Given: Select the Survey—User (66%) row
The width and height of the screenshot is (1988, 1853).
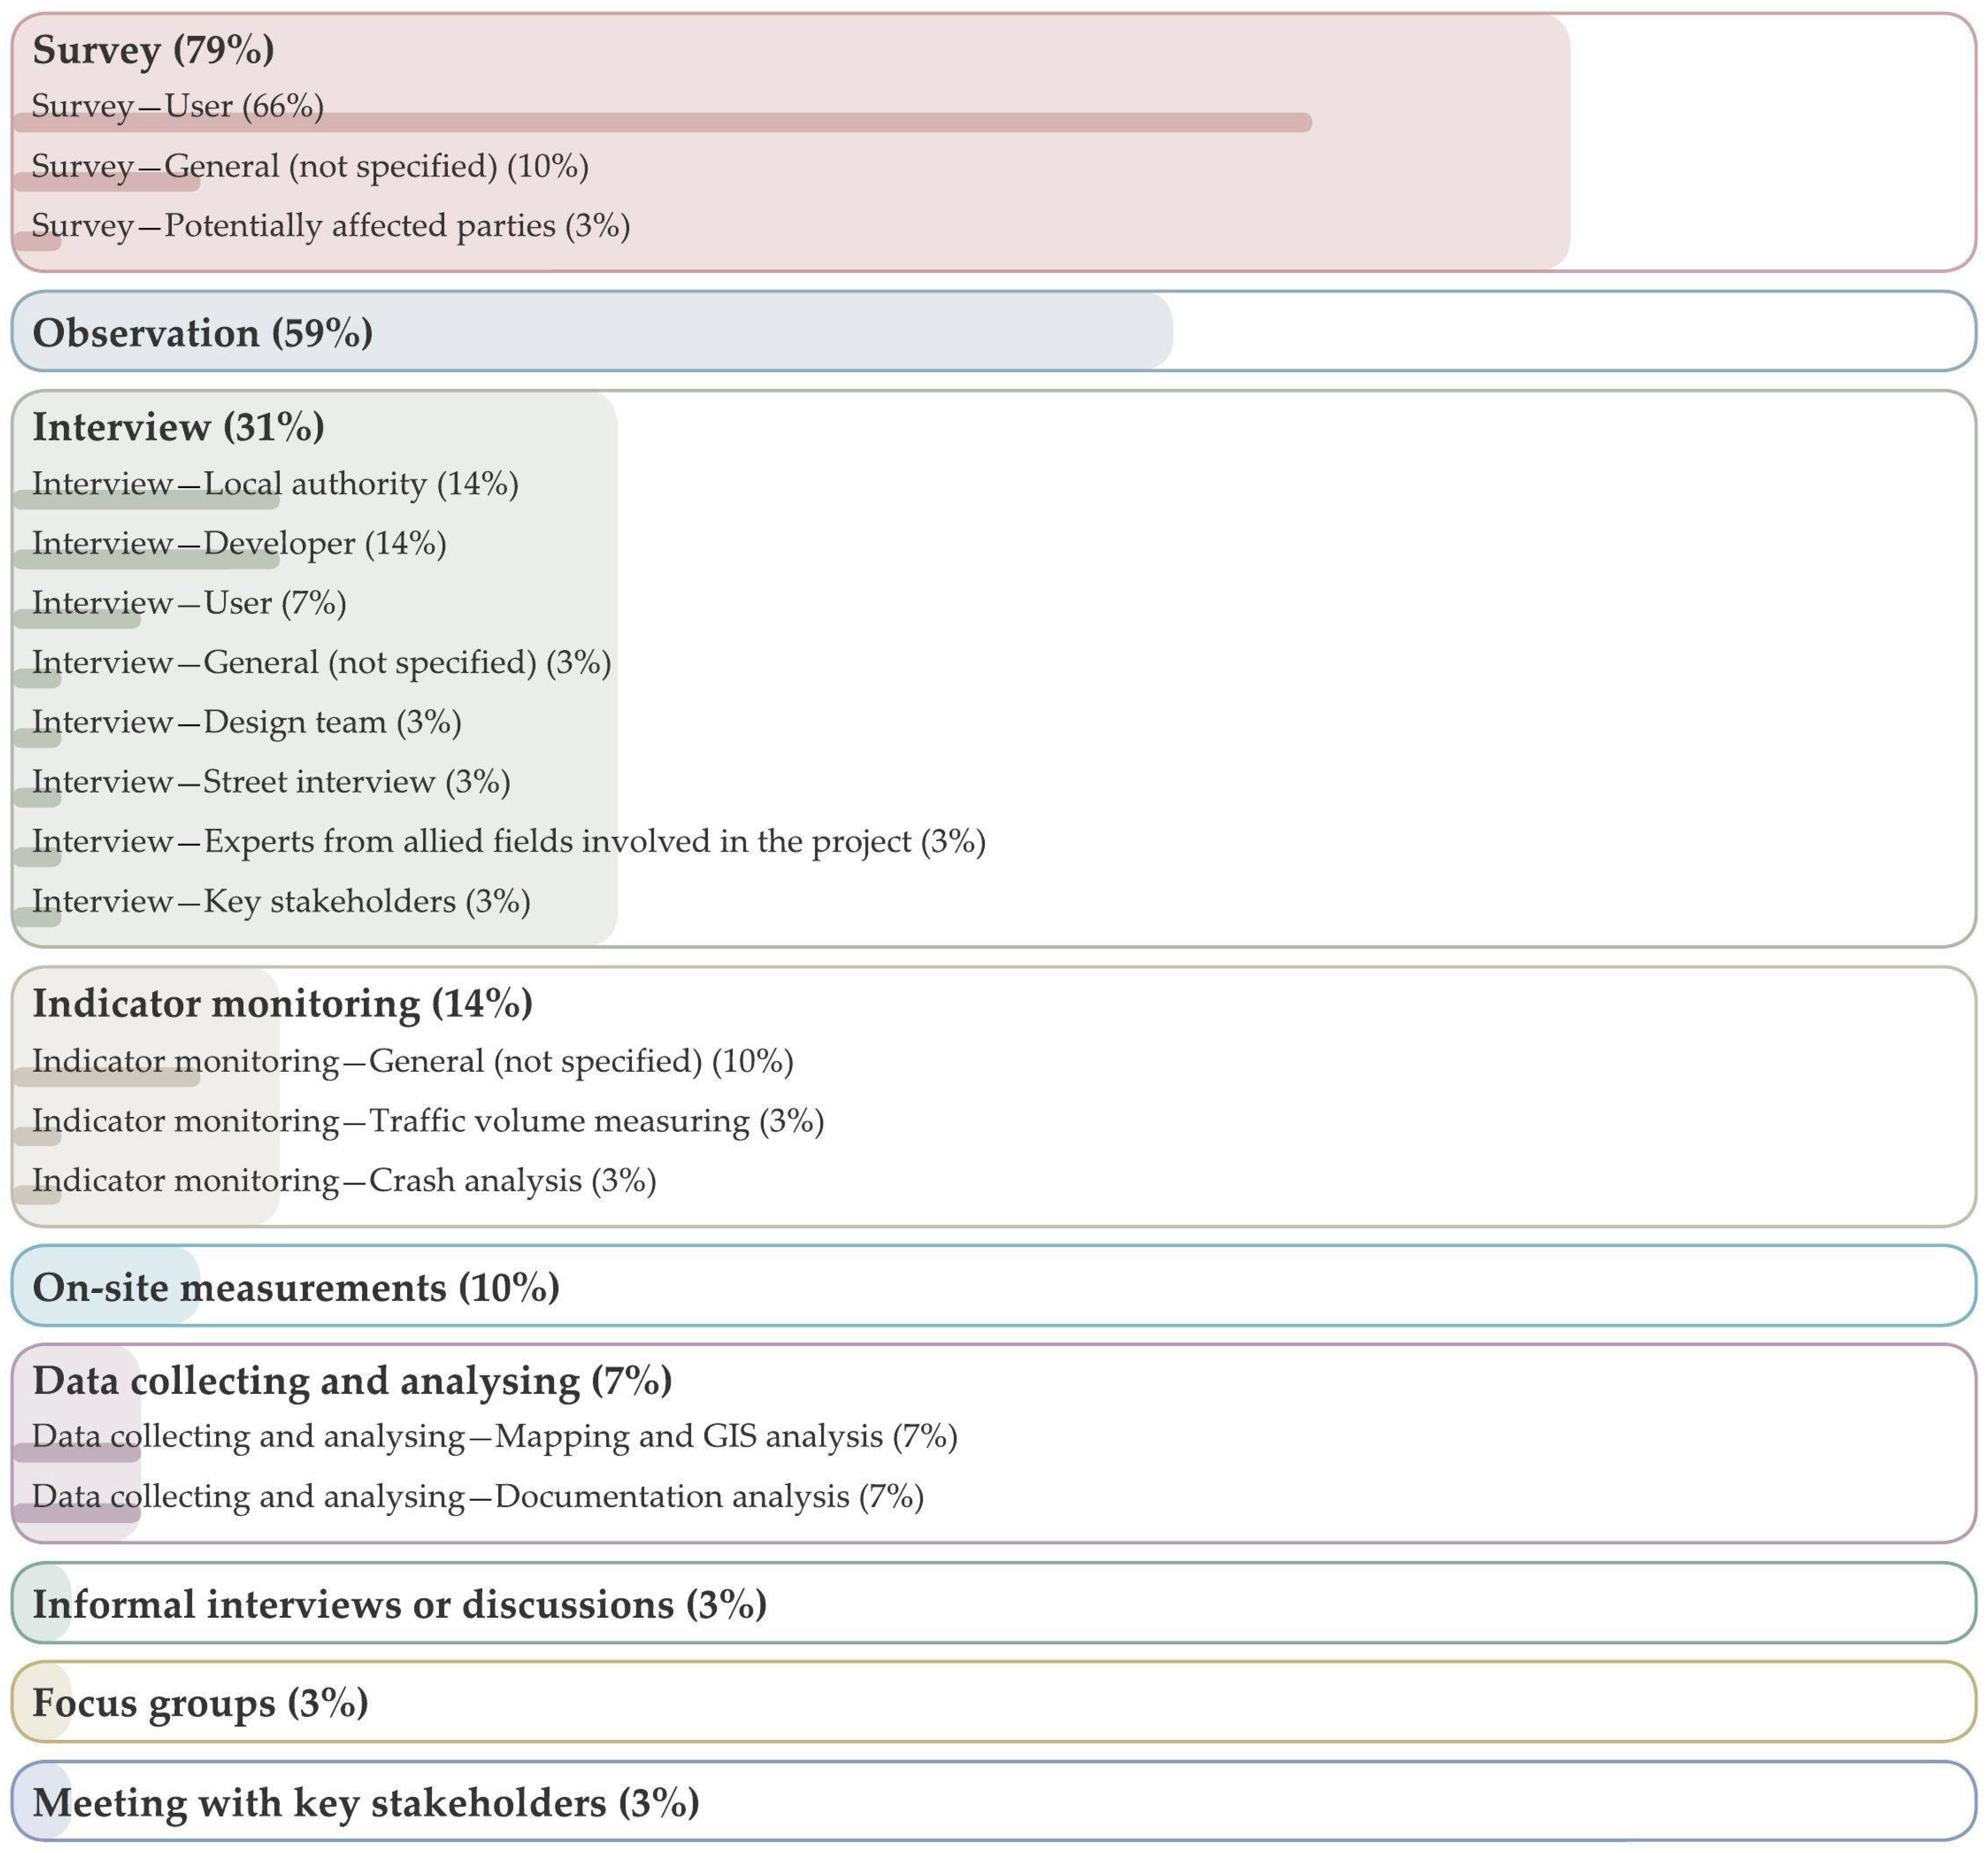Looking at the screenshot, I should [x=178, y=106].
